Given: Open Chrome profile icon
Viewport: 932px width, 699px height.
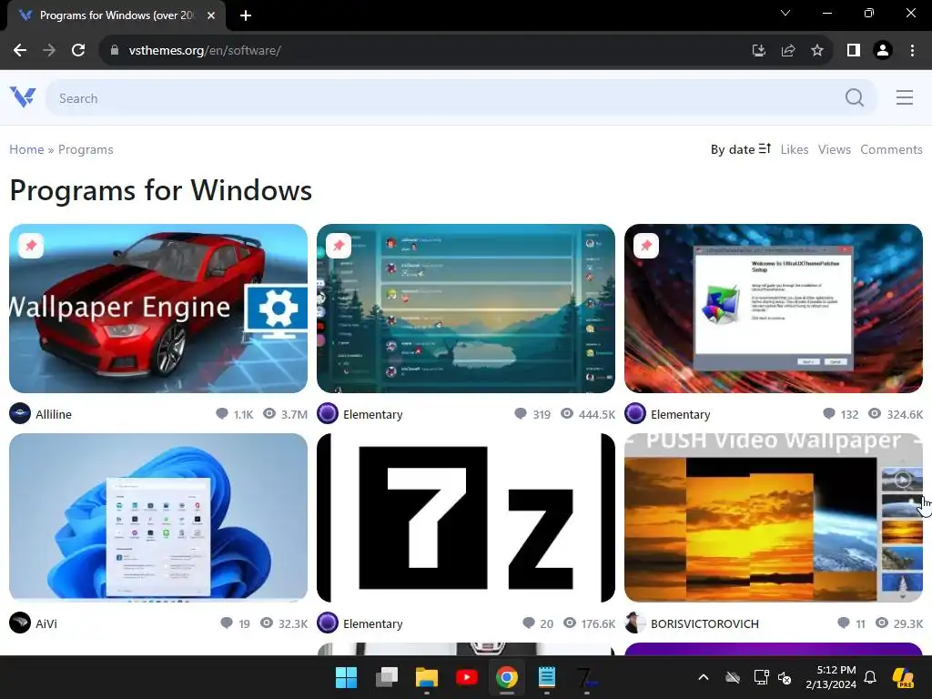Looking at the screenshot, I should point(883,51).
